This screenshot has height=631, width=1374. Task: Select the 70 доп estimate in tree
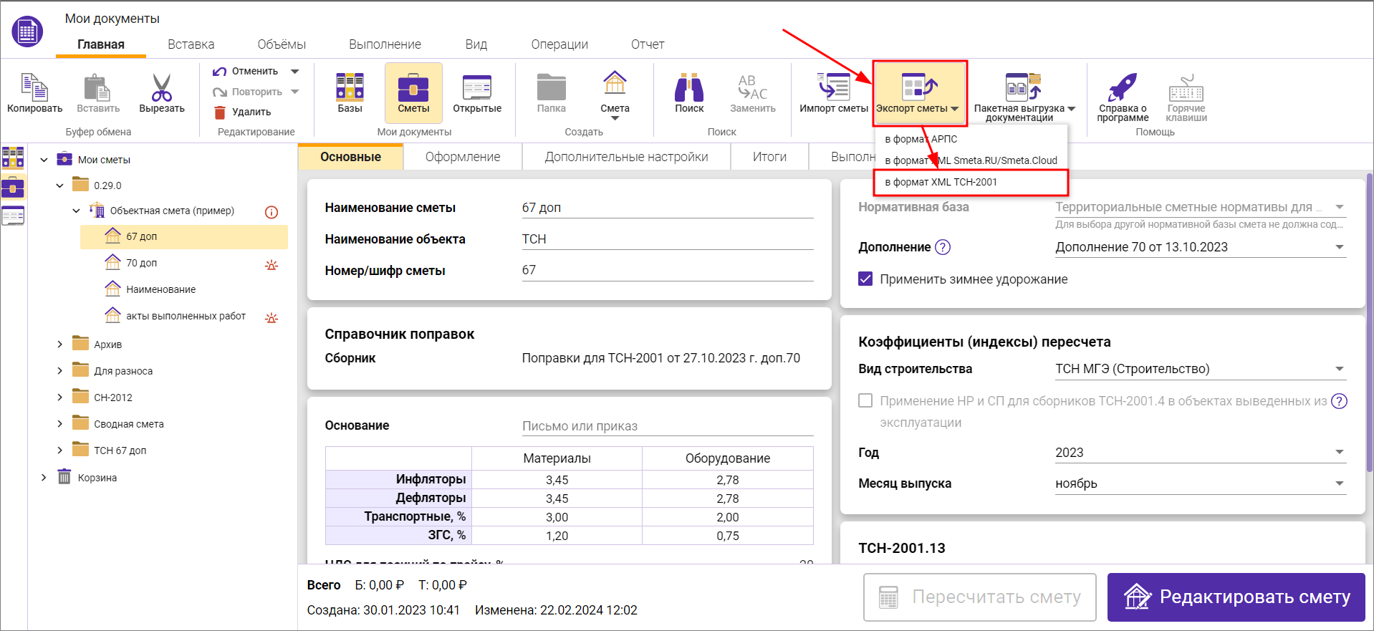(142, 263)
